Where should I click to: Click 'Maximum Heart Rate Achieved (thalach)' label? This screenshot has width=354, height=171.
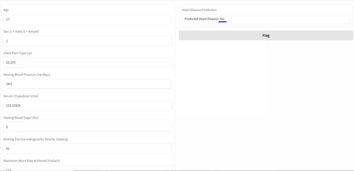point(32,161)
